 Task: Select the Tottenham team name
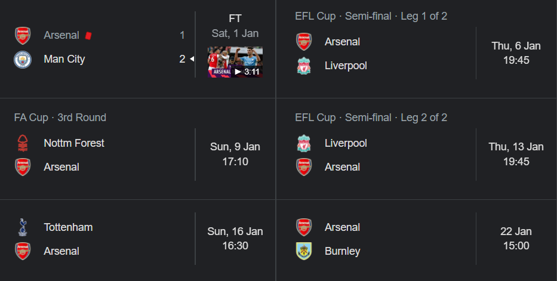[68, 227]
